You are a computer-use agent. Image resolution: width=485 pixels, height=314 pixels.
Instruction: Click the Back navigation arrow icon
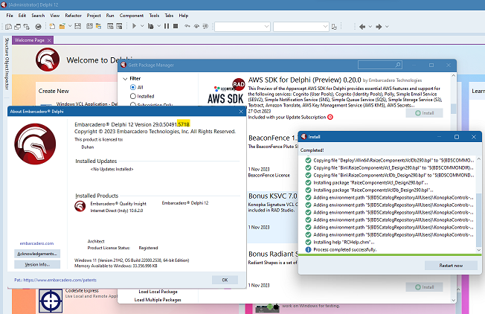point(362,27)
